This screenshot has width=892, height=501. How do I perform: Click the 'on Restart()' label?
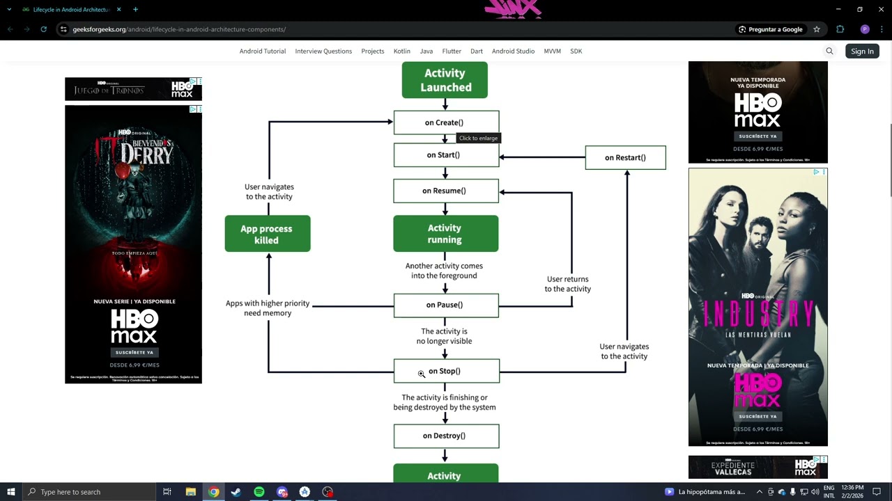pyautogui.click(x=625, y=157)
